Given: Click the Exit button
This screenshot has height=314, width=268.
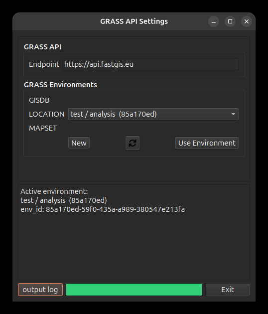Looking at the screenshot, I should point(228,290).
